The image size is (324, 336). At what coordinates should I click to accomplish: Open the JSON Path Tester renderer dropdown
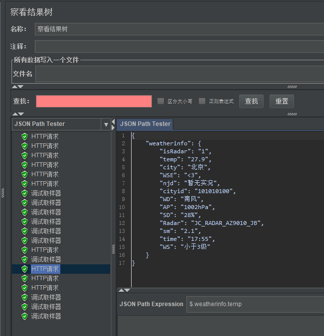click(x=106, y=124)
